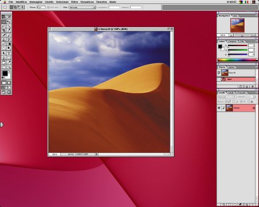Screen dimensions: 259x207
Task: Reset default foreground and background colors
Action: [3, 78]
